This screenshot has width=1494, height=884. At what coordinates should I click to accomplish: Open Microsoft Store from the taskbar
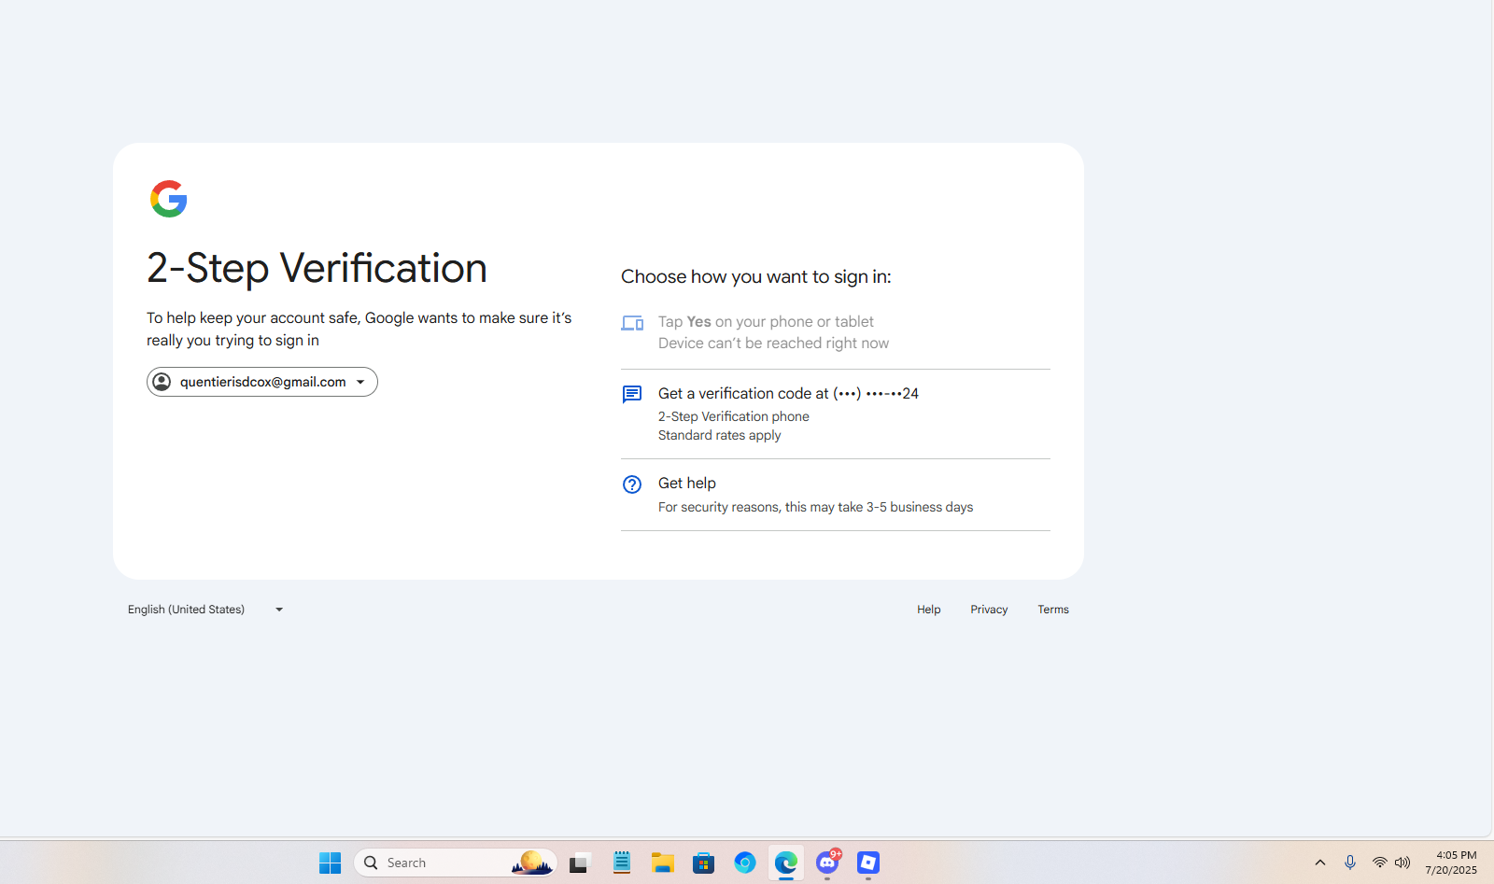point(704,863)
